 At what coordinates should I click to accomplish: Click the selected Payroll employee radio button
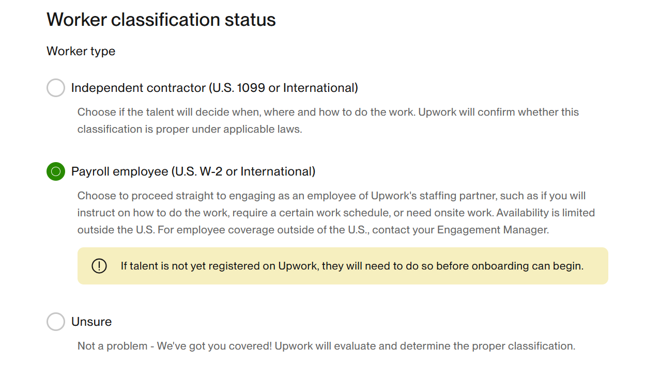click(x=56, y=171)
